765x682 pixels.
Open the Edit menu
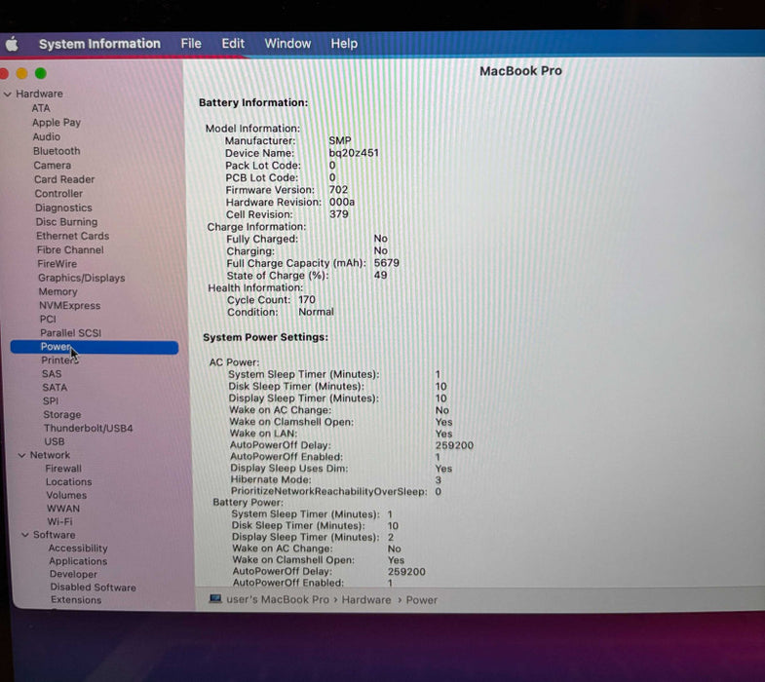coord(233,44)
